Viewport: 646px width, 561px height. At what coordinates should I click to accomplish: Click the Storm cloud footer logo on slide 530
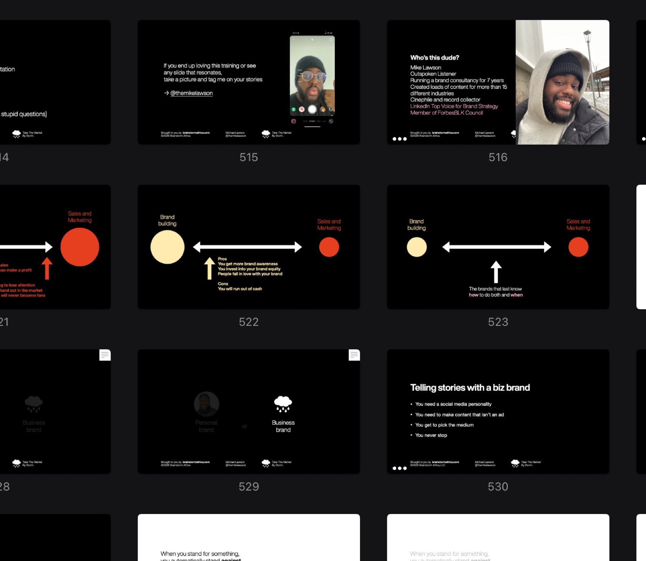(x=515, y=463)
